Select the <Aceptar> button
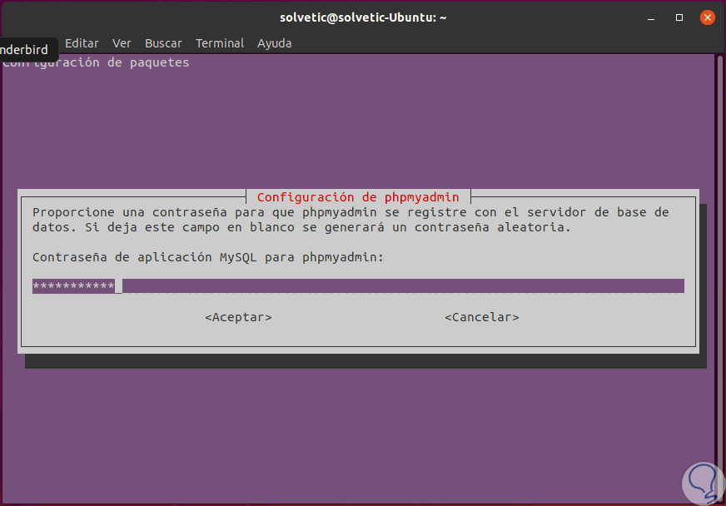 238,317
